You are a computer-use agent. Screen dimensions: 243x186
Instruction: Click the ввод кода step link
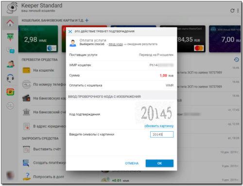[116, 44]
